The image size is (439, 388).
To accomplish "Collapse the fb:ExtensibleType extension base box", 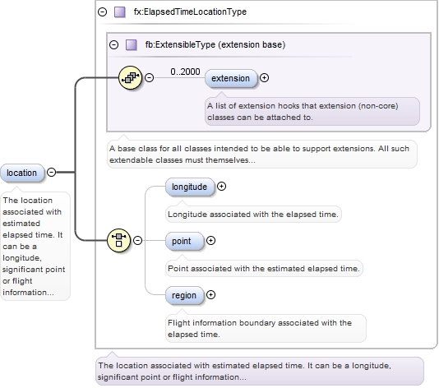I will (x=113, y=44).
